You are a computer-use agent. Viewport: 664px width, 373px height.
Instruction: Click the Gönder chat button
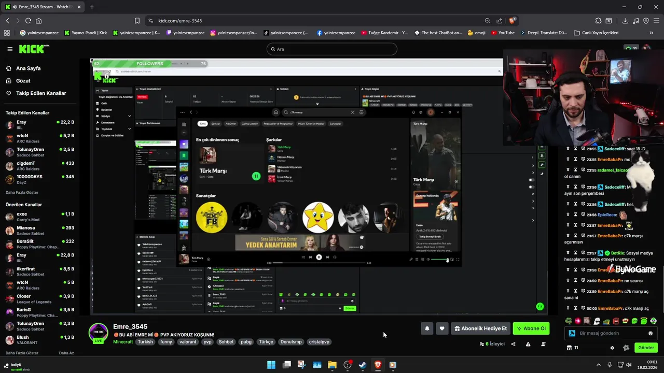646,348
